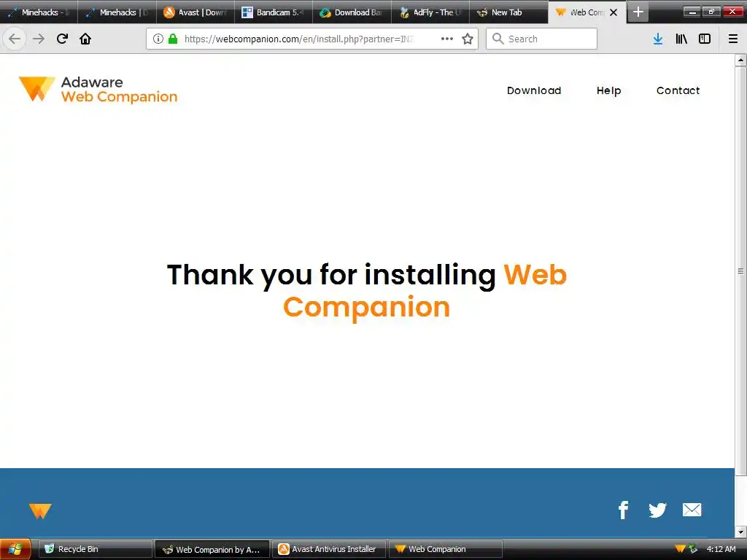Show site information via the info icon
The image size is (747, 560).
click(x=158, y=39)
